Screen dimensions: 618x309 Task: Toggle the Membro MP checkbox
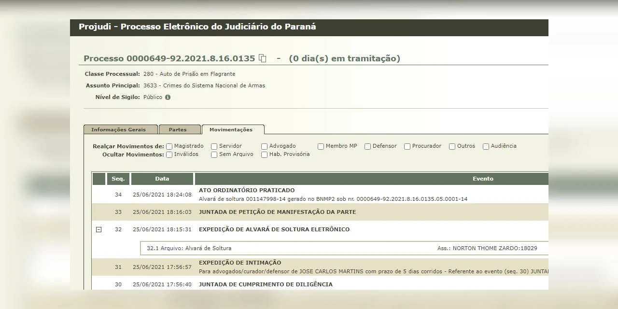click(x=321, y=146)
